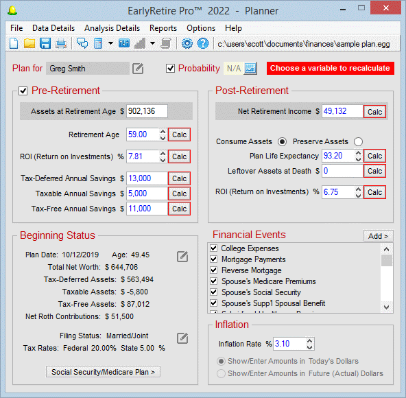The width and height of the screenshot is (406, 398).
Task: Click Calc for Tax-Free Annual Savings
Action: [179, 209]
